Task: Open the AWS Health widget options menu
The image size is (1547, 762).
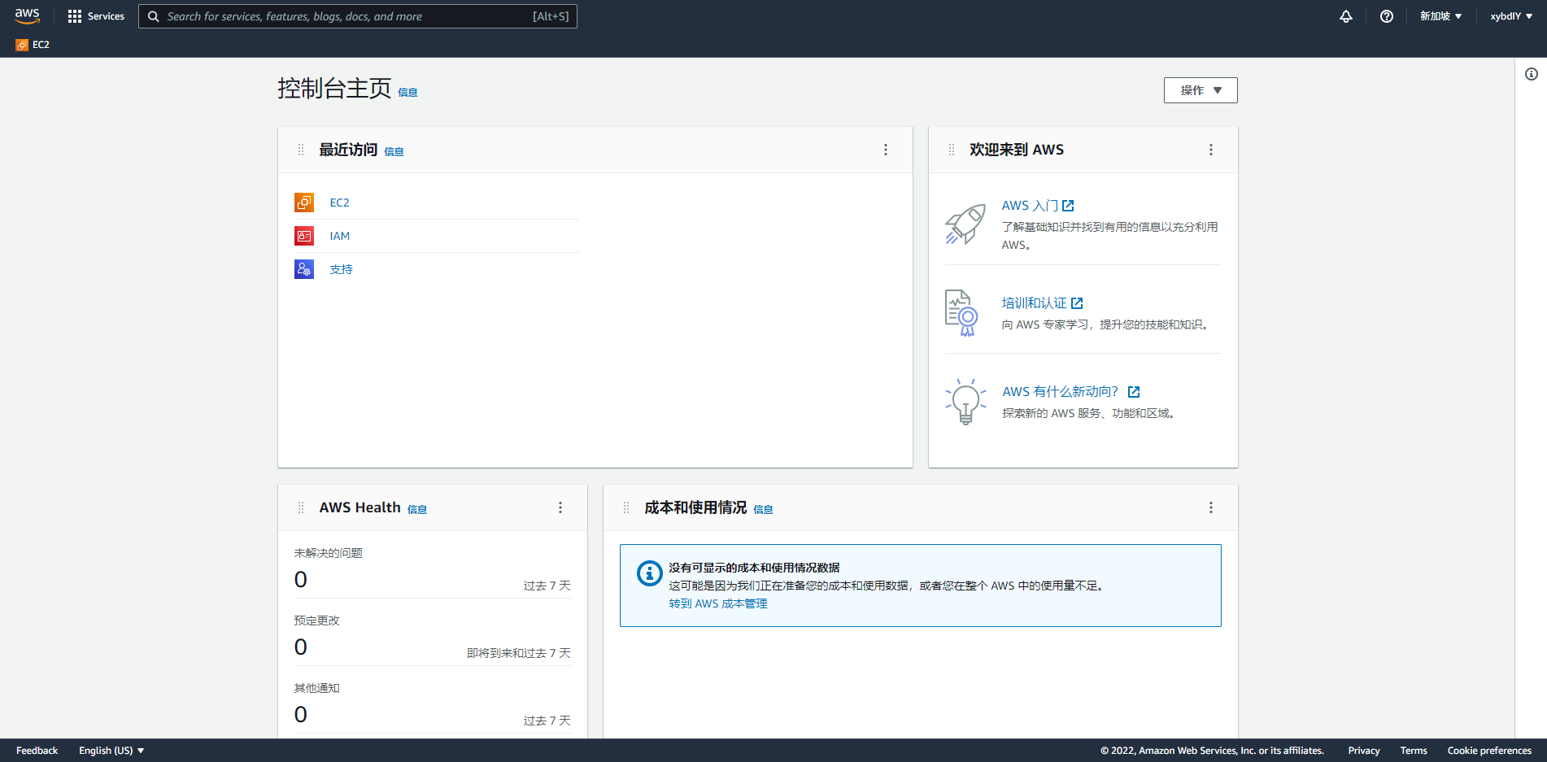Action: pyautogui.click(x=560, y=507)
